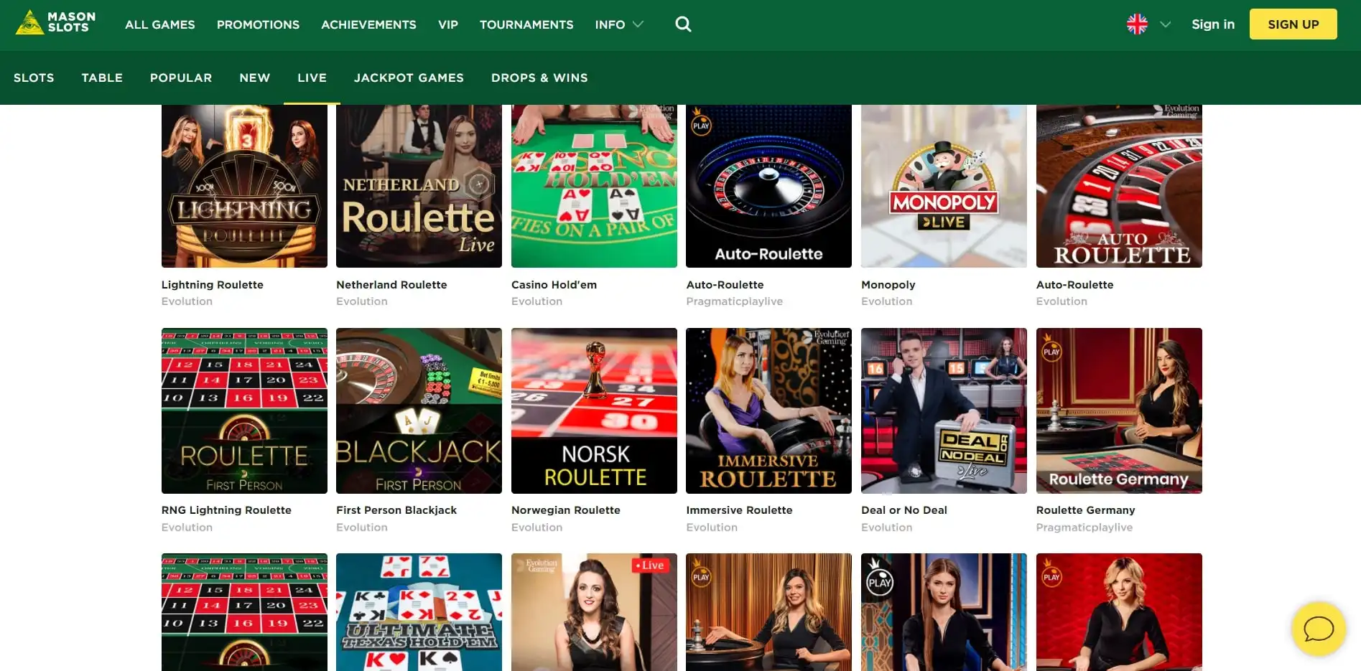The width and height of the screenshot is (1361, 671).
Task: Click the UK flag language icon
Action: (1137, 24)
